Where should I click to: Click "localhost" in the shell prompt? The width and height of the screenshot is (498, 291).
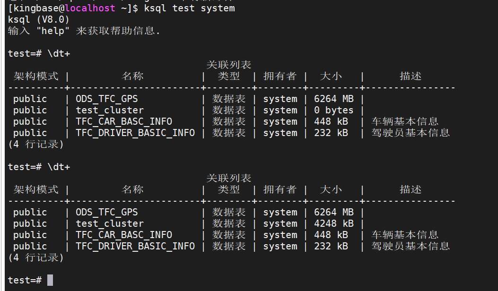click(x=92, y=8)
